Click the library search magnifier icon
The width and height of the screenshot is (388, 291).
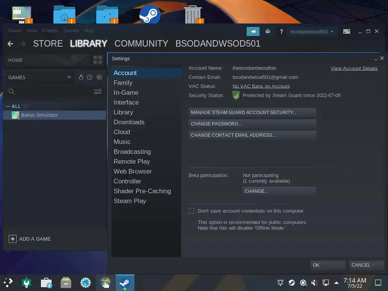11,92
